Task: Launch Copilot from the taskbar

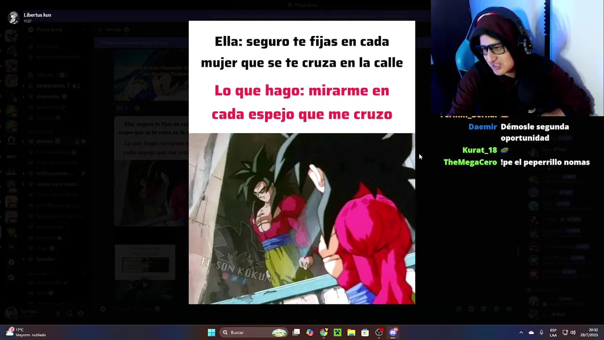Action: click(310, 332)
